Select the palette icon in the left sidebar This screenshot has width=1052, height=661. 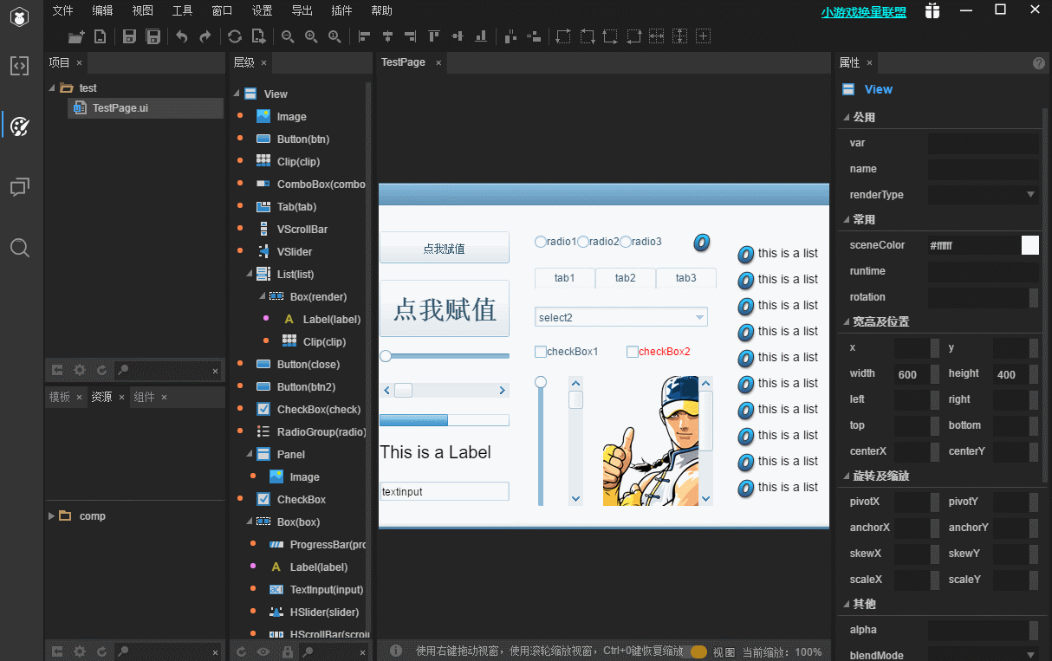point(20,126)
